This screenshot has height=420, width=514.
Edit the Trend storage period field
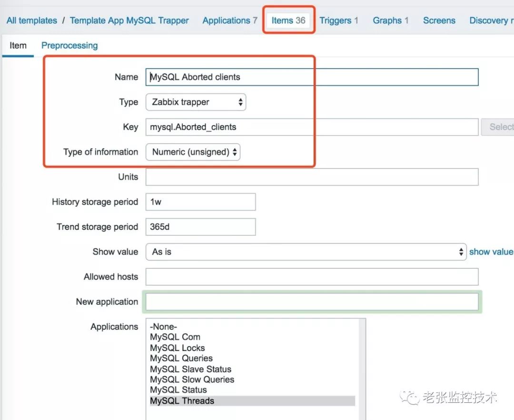tap(201, 227)
